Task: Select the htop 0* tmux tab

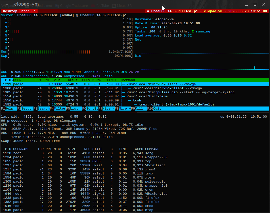Action: pyautogui.click(x=28, y=11)
